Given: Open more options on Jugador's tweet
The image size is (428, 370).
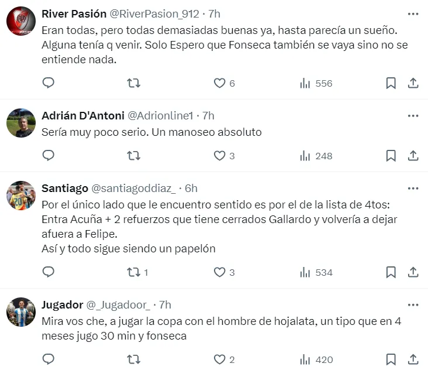Looking at the screenshot, I should 413,305.
